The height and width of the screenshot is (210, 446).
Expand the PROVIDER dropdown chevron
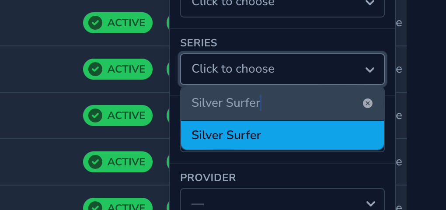pos(370,203)
